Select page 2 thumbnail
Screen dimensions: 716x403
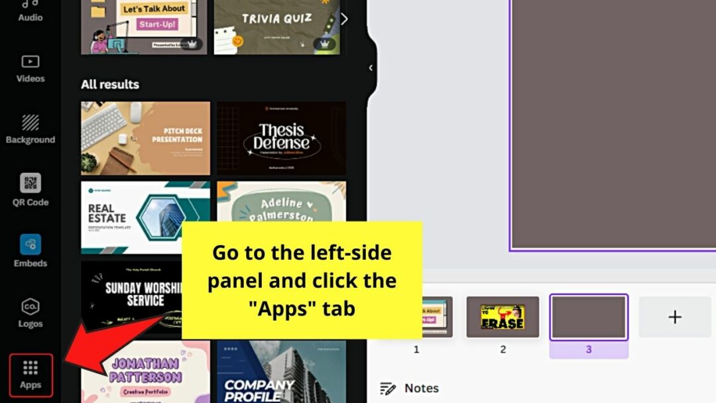pos(503,317)
